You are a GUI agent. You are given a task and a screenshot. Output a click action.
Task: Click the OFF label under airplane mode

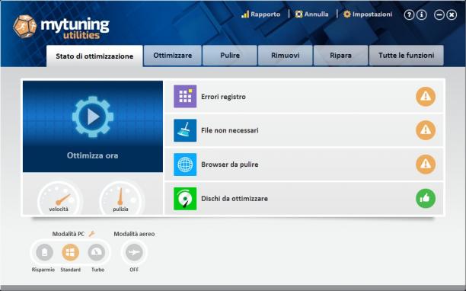(134, 270)
